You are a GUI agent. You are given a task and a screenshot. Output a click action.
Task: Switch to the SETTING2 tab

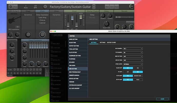(103, 42)
